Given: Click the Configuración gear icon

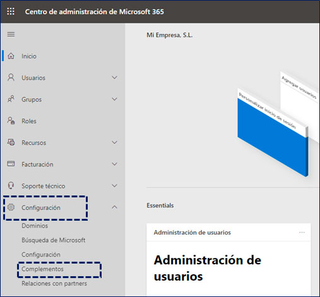Looking at the screenshot, I should click(11, 207).
